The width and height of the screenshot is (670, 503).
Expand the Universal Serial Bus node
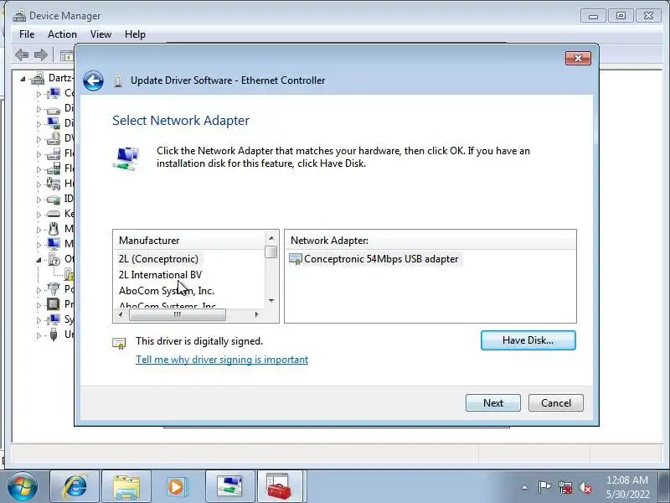(x=39, y=335)
